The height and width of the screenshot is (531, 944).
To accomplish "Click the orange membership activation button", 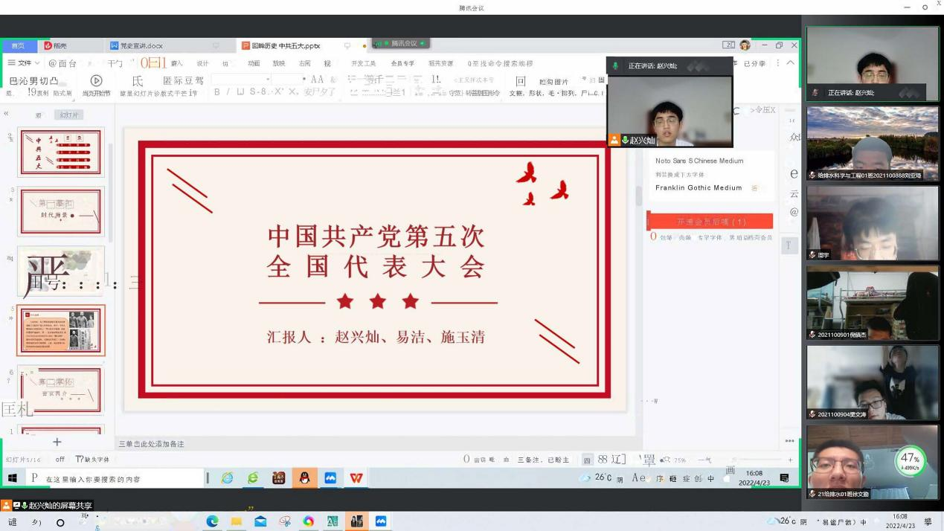I will tap(710, 222).
